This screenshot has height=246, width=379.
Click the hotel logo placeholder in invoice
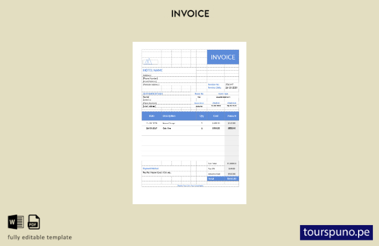pyautogui.click(x=150, y=61)
